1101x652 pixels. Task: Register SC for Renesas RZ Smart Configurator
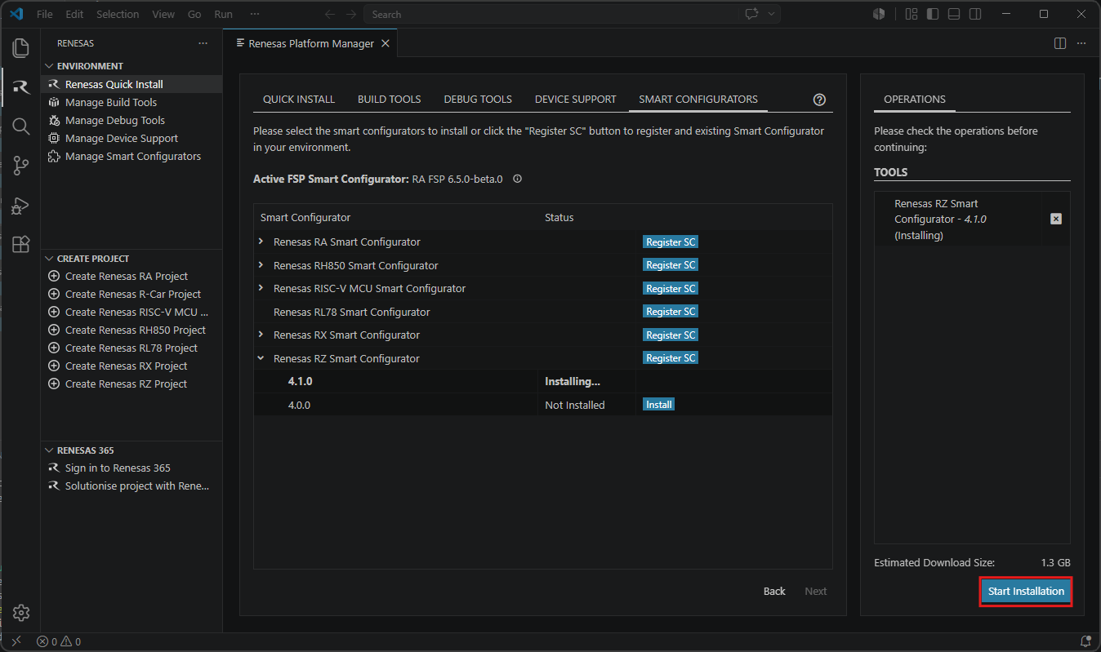click(671, 358)
